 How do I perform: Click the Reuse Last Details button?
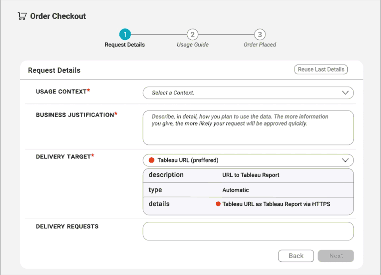(321, 69)
